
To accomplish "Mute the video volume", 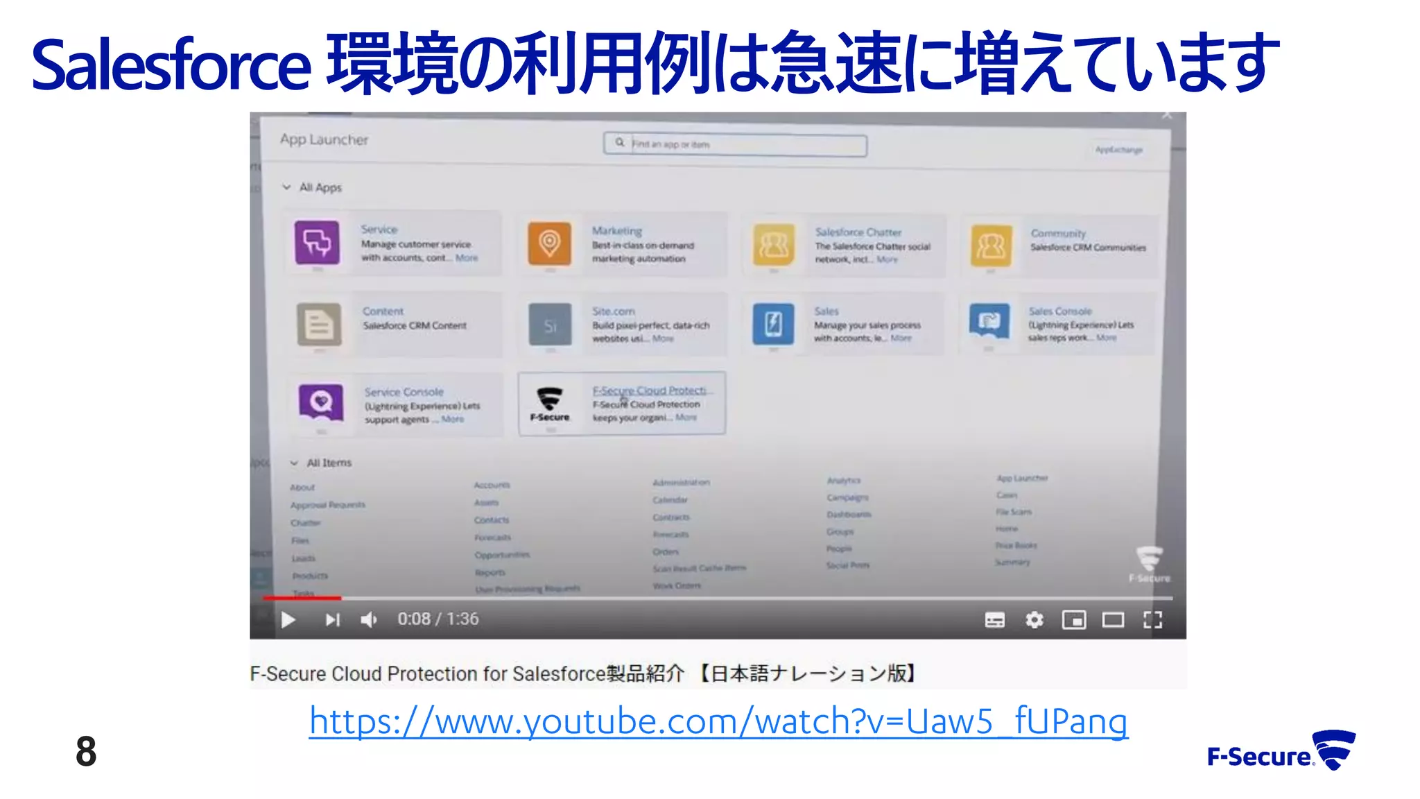I will 369,619.
